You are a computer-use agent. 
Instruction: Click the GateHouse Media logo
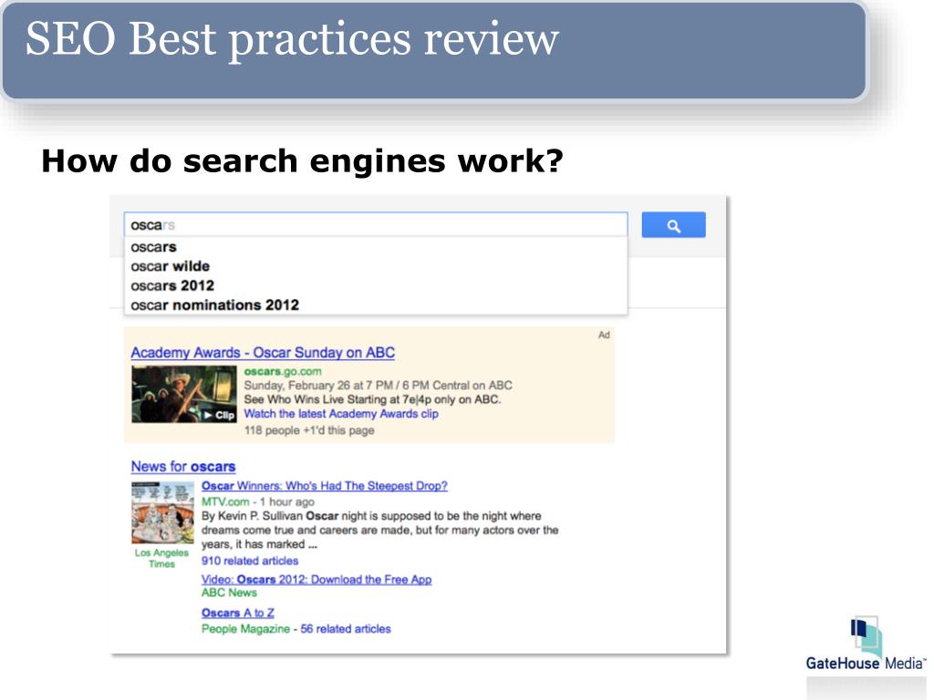pos(867,644)
